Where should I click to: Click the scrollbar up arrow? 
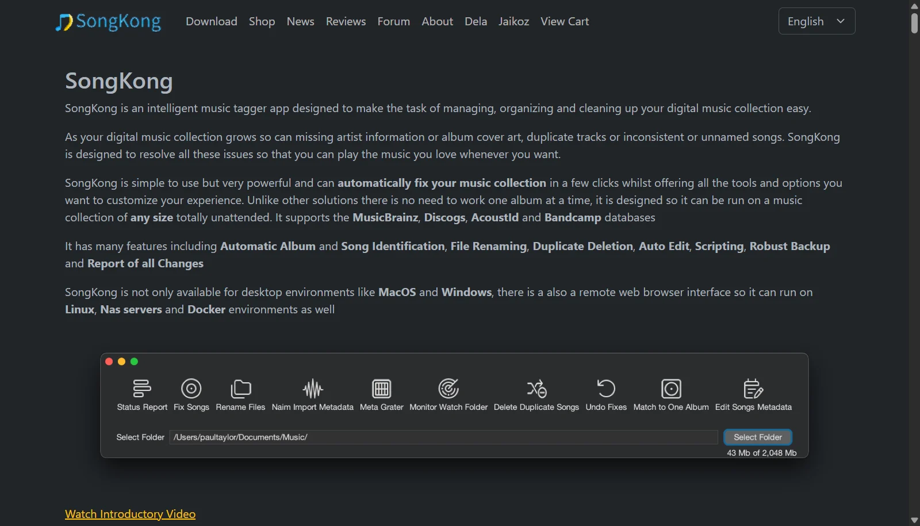coord(914,6)
